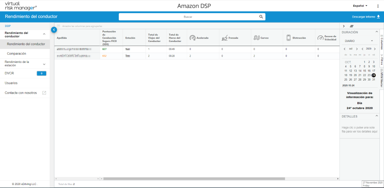This screenshot has width=384, height=188.
Task: Select October 1 in the calendar
Action: coord(364,62)
